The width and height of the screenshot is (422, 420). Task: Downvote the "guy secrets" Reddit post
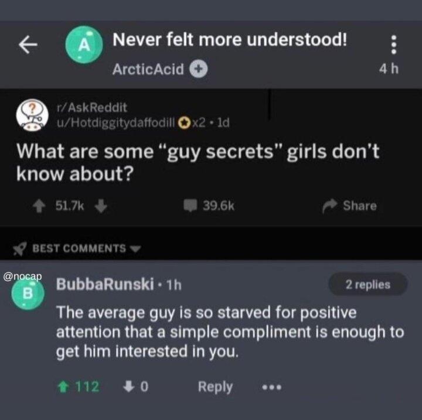pos(101,206)
